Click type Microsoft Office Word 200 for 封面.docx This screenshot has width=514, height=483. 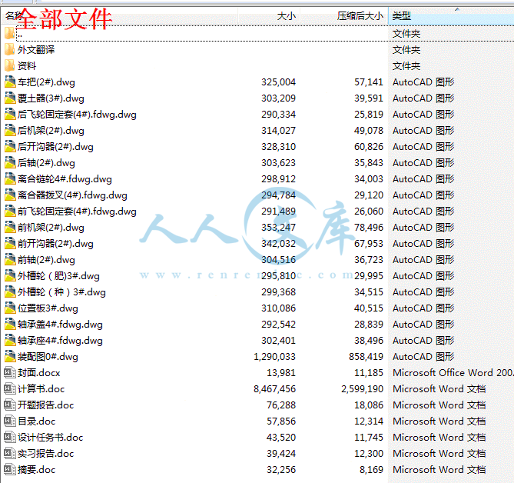[x=453, y=373]
